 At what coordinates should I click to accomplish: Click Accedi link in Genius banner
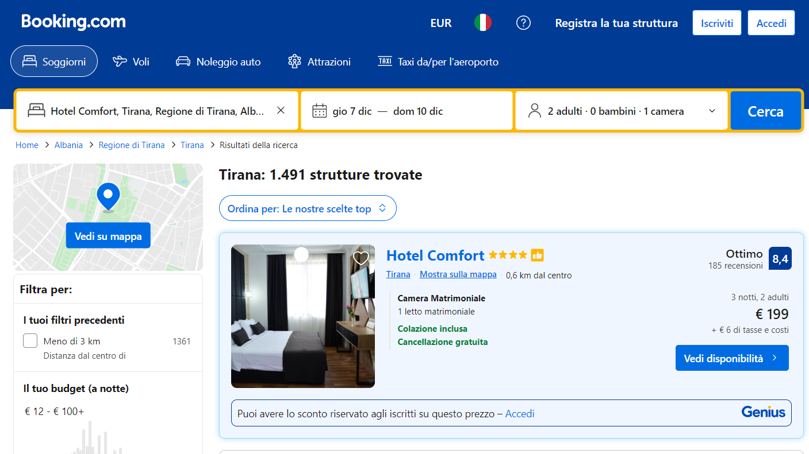coord(520,413)
